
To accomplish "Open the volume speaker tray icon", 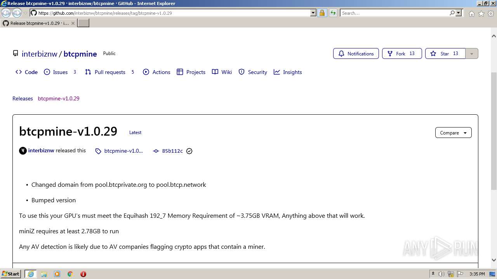I will [441, 274].
